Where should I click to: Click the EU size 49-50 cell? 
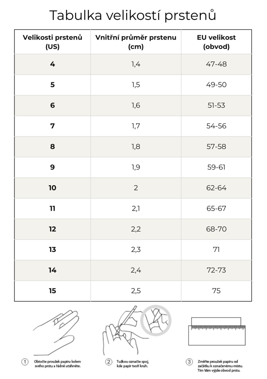click(x=216, y=85)
